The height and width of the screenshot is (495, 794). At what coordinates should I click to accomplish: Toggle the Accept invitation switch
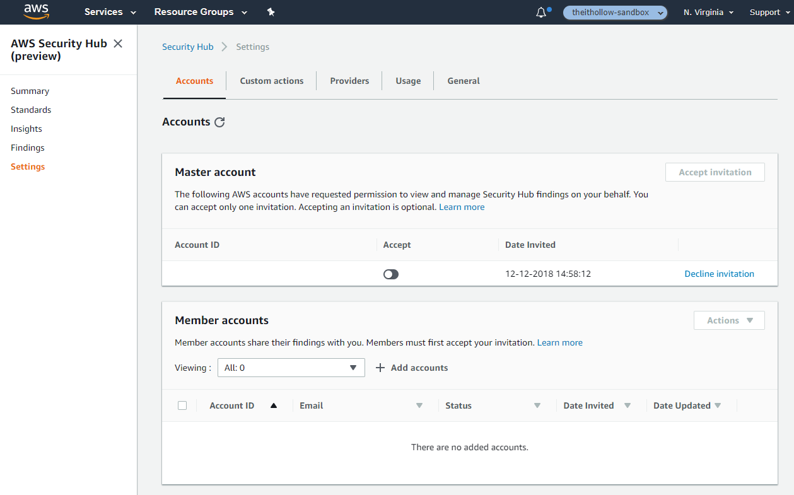click(391, 274)
